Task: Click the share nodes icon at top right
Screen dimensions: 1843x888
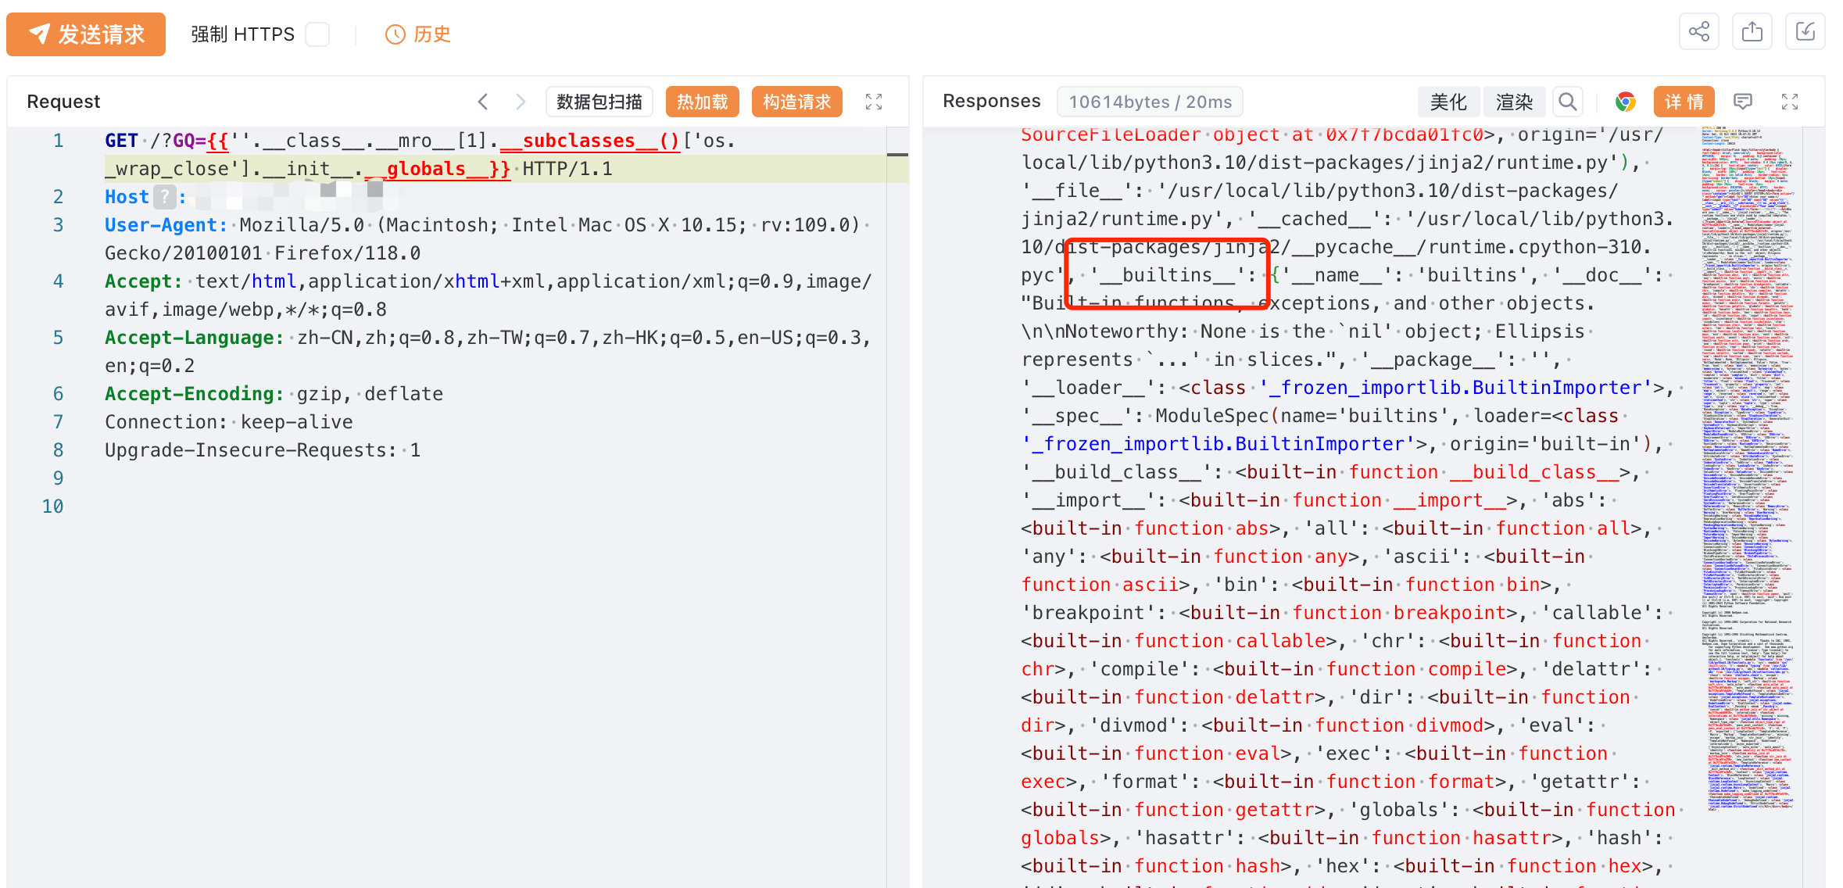Action: 1699,32
